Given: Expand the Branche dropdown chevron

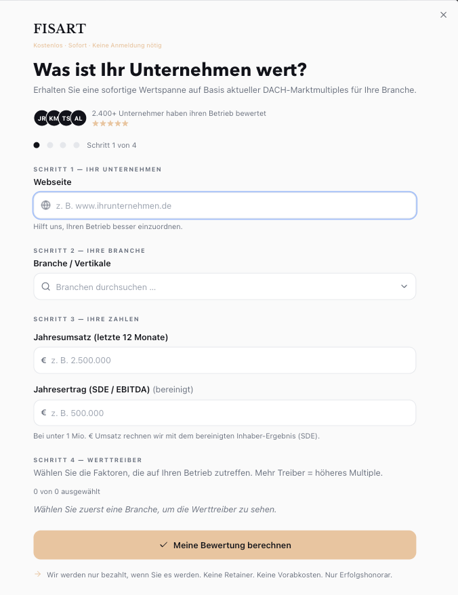Looking at the screenshot, I should coord(404,287).
